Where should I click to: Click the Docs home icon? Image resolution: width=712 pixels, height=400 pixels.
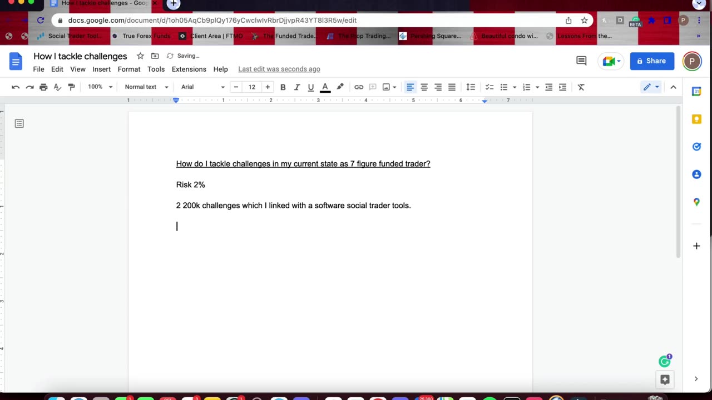click(16, 61)
